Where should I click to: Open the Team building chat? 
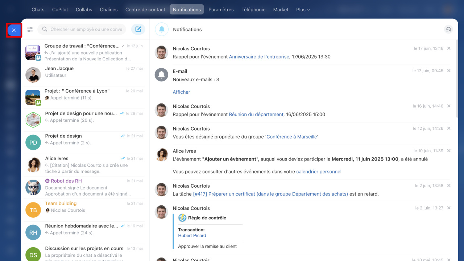pos(84,210)
